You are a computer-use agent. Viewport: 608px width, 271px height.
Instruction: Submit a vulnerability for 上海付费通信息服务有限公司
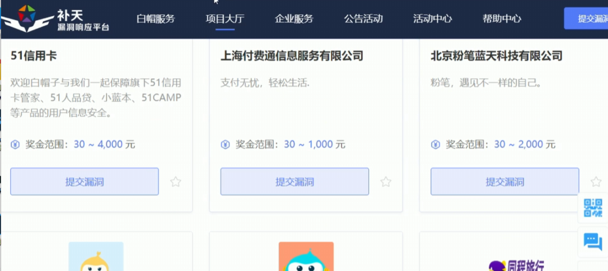[x=294, y=182]
